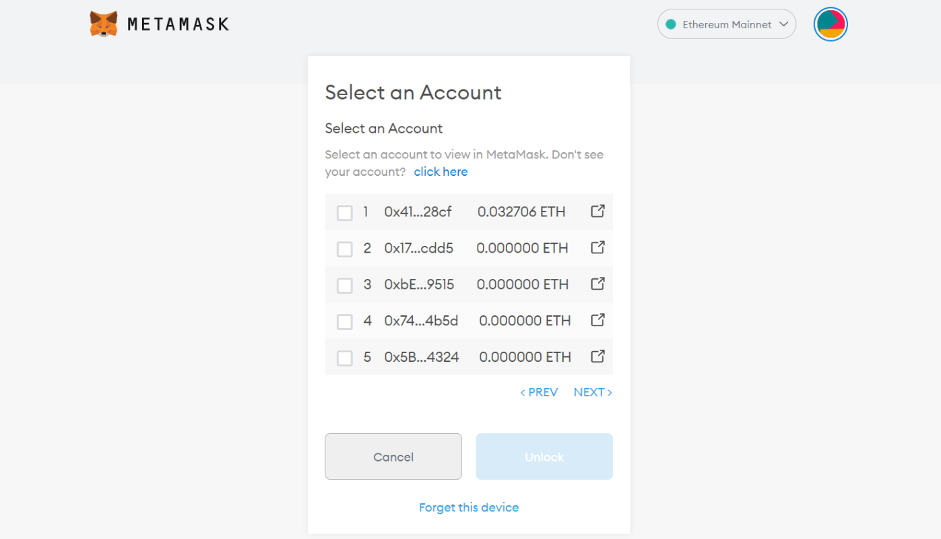
Task: Open explorer link for account 0xbE...9515
Action: tap(597, 284)
